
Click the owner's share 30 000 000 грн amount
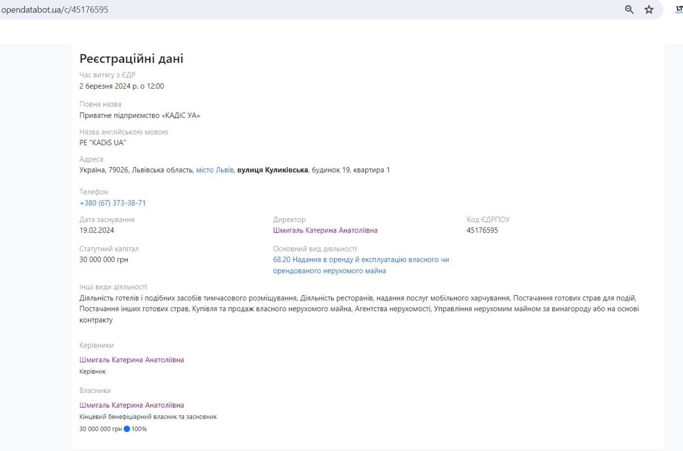point(101,429)
